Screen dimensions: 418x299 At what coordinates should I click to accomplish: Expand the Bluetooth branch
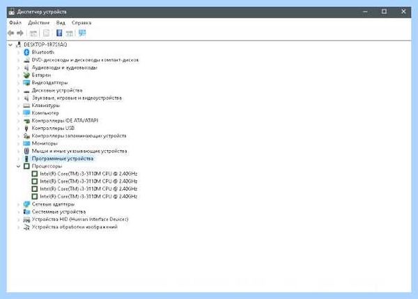pos(18,52)
